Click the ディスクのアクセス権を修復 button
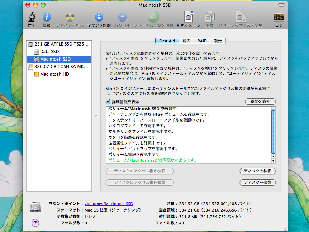309x232 pixels. (x=140, y=182)
